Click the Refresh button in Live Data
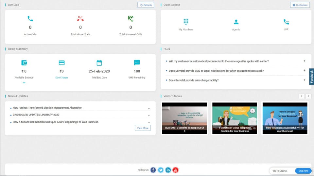The height and width of the screenshot is (176, 314). (146, 5)
